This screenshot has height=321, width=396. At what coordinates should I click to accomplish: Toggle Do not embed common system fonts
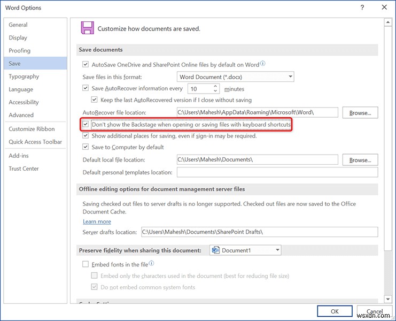[x=94, y=287]
